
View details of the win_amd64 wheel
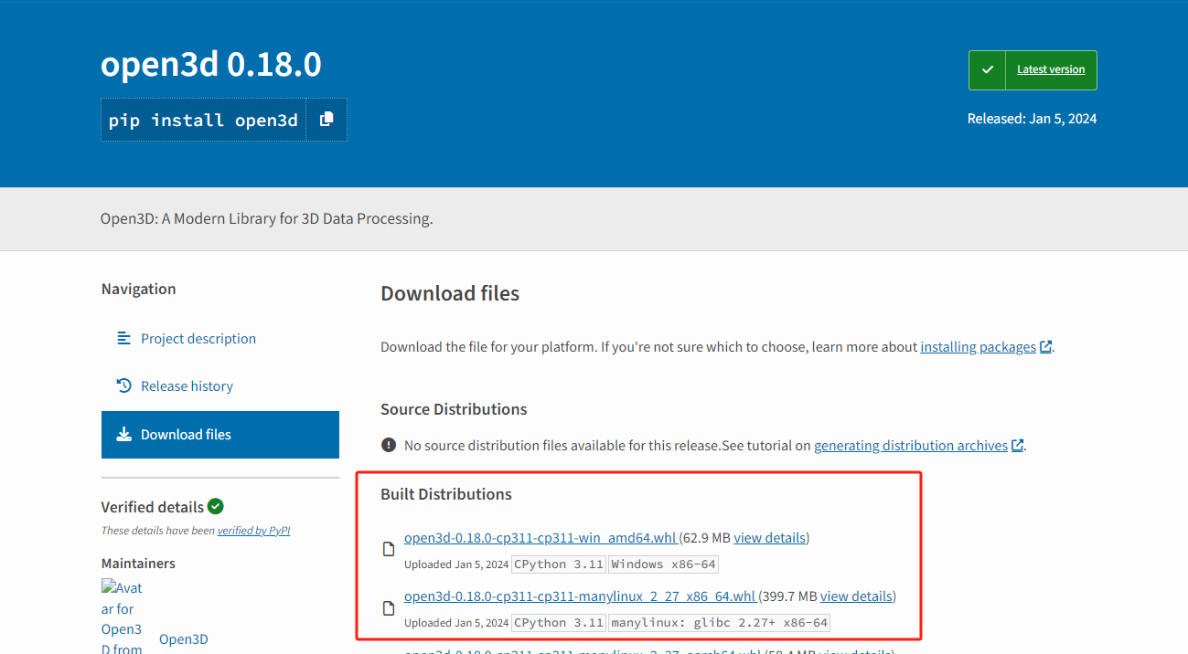770,537
